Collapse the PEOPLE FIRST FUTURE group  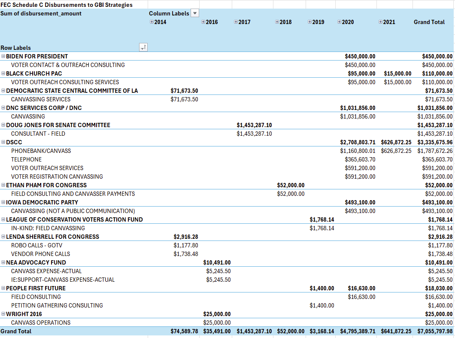pos(3,288)
